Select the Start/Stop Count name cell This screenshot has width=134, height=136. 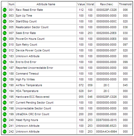point(46,21)
